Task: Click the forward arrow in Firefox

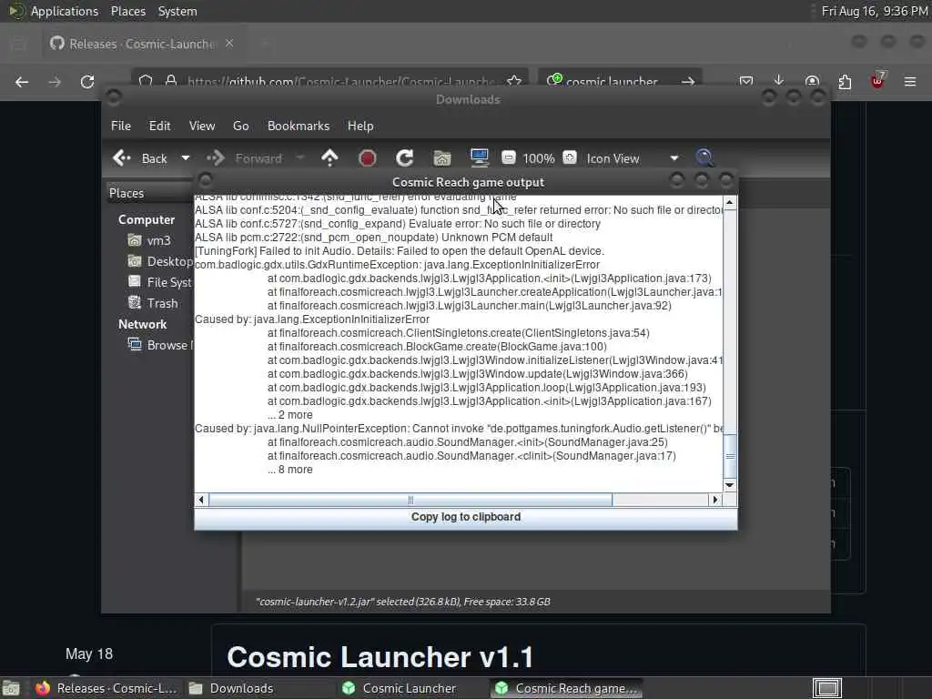Action: [x=55, y=81]
